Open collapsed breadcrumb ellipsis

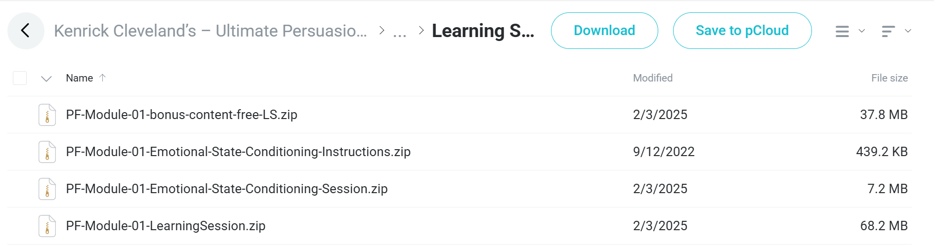[400, 32]
